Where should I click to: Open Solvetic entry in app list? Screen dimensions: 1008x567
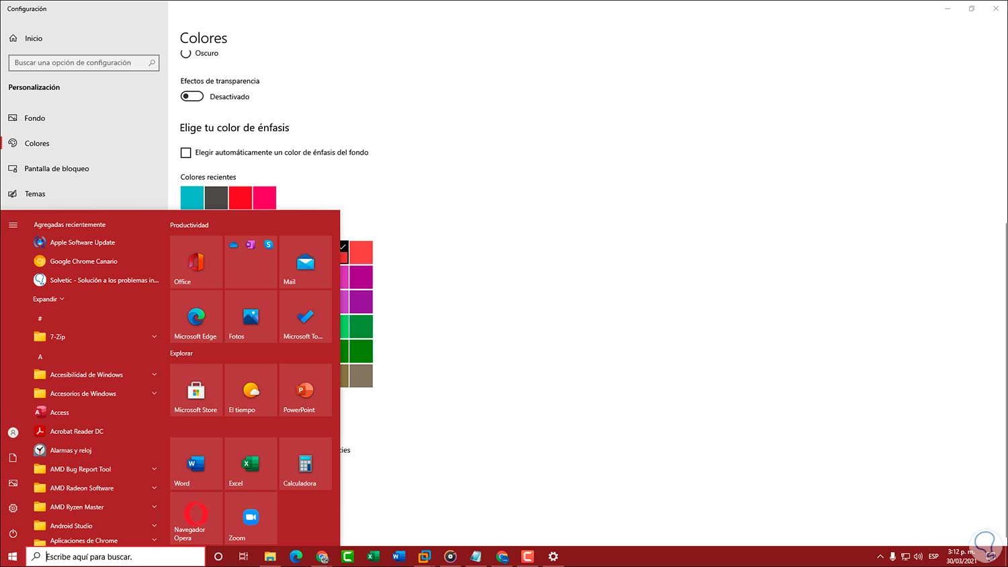click(97, 280)
